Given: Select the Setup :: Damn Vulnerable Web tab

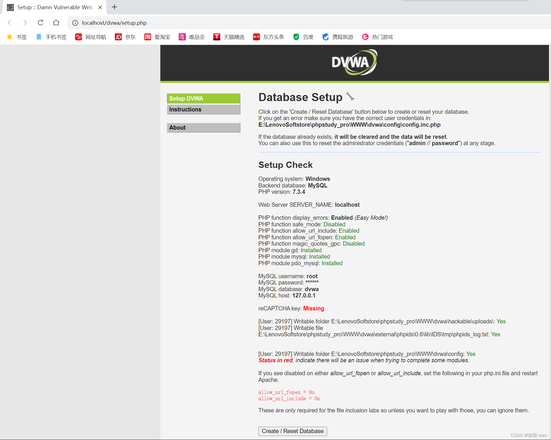Looking at the screenshot, I should point(55,7).
